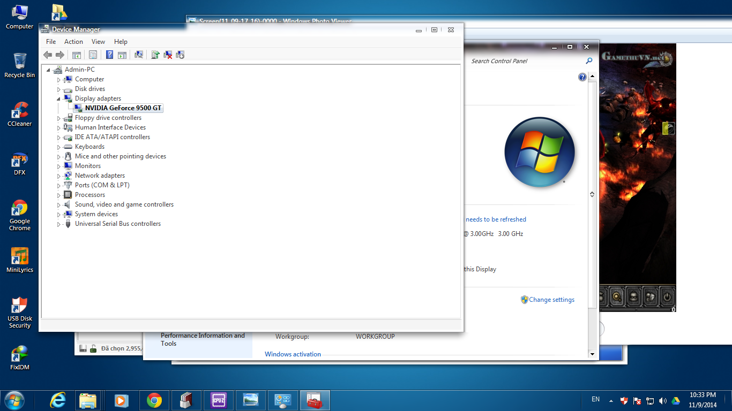This screenshot has width=732, height=411.
Task: Select 'Mice and other pointing devices' row
Action: pos(121,156)
